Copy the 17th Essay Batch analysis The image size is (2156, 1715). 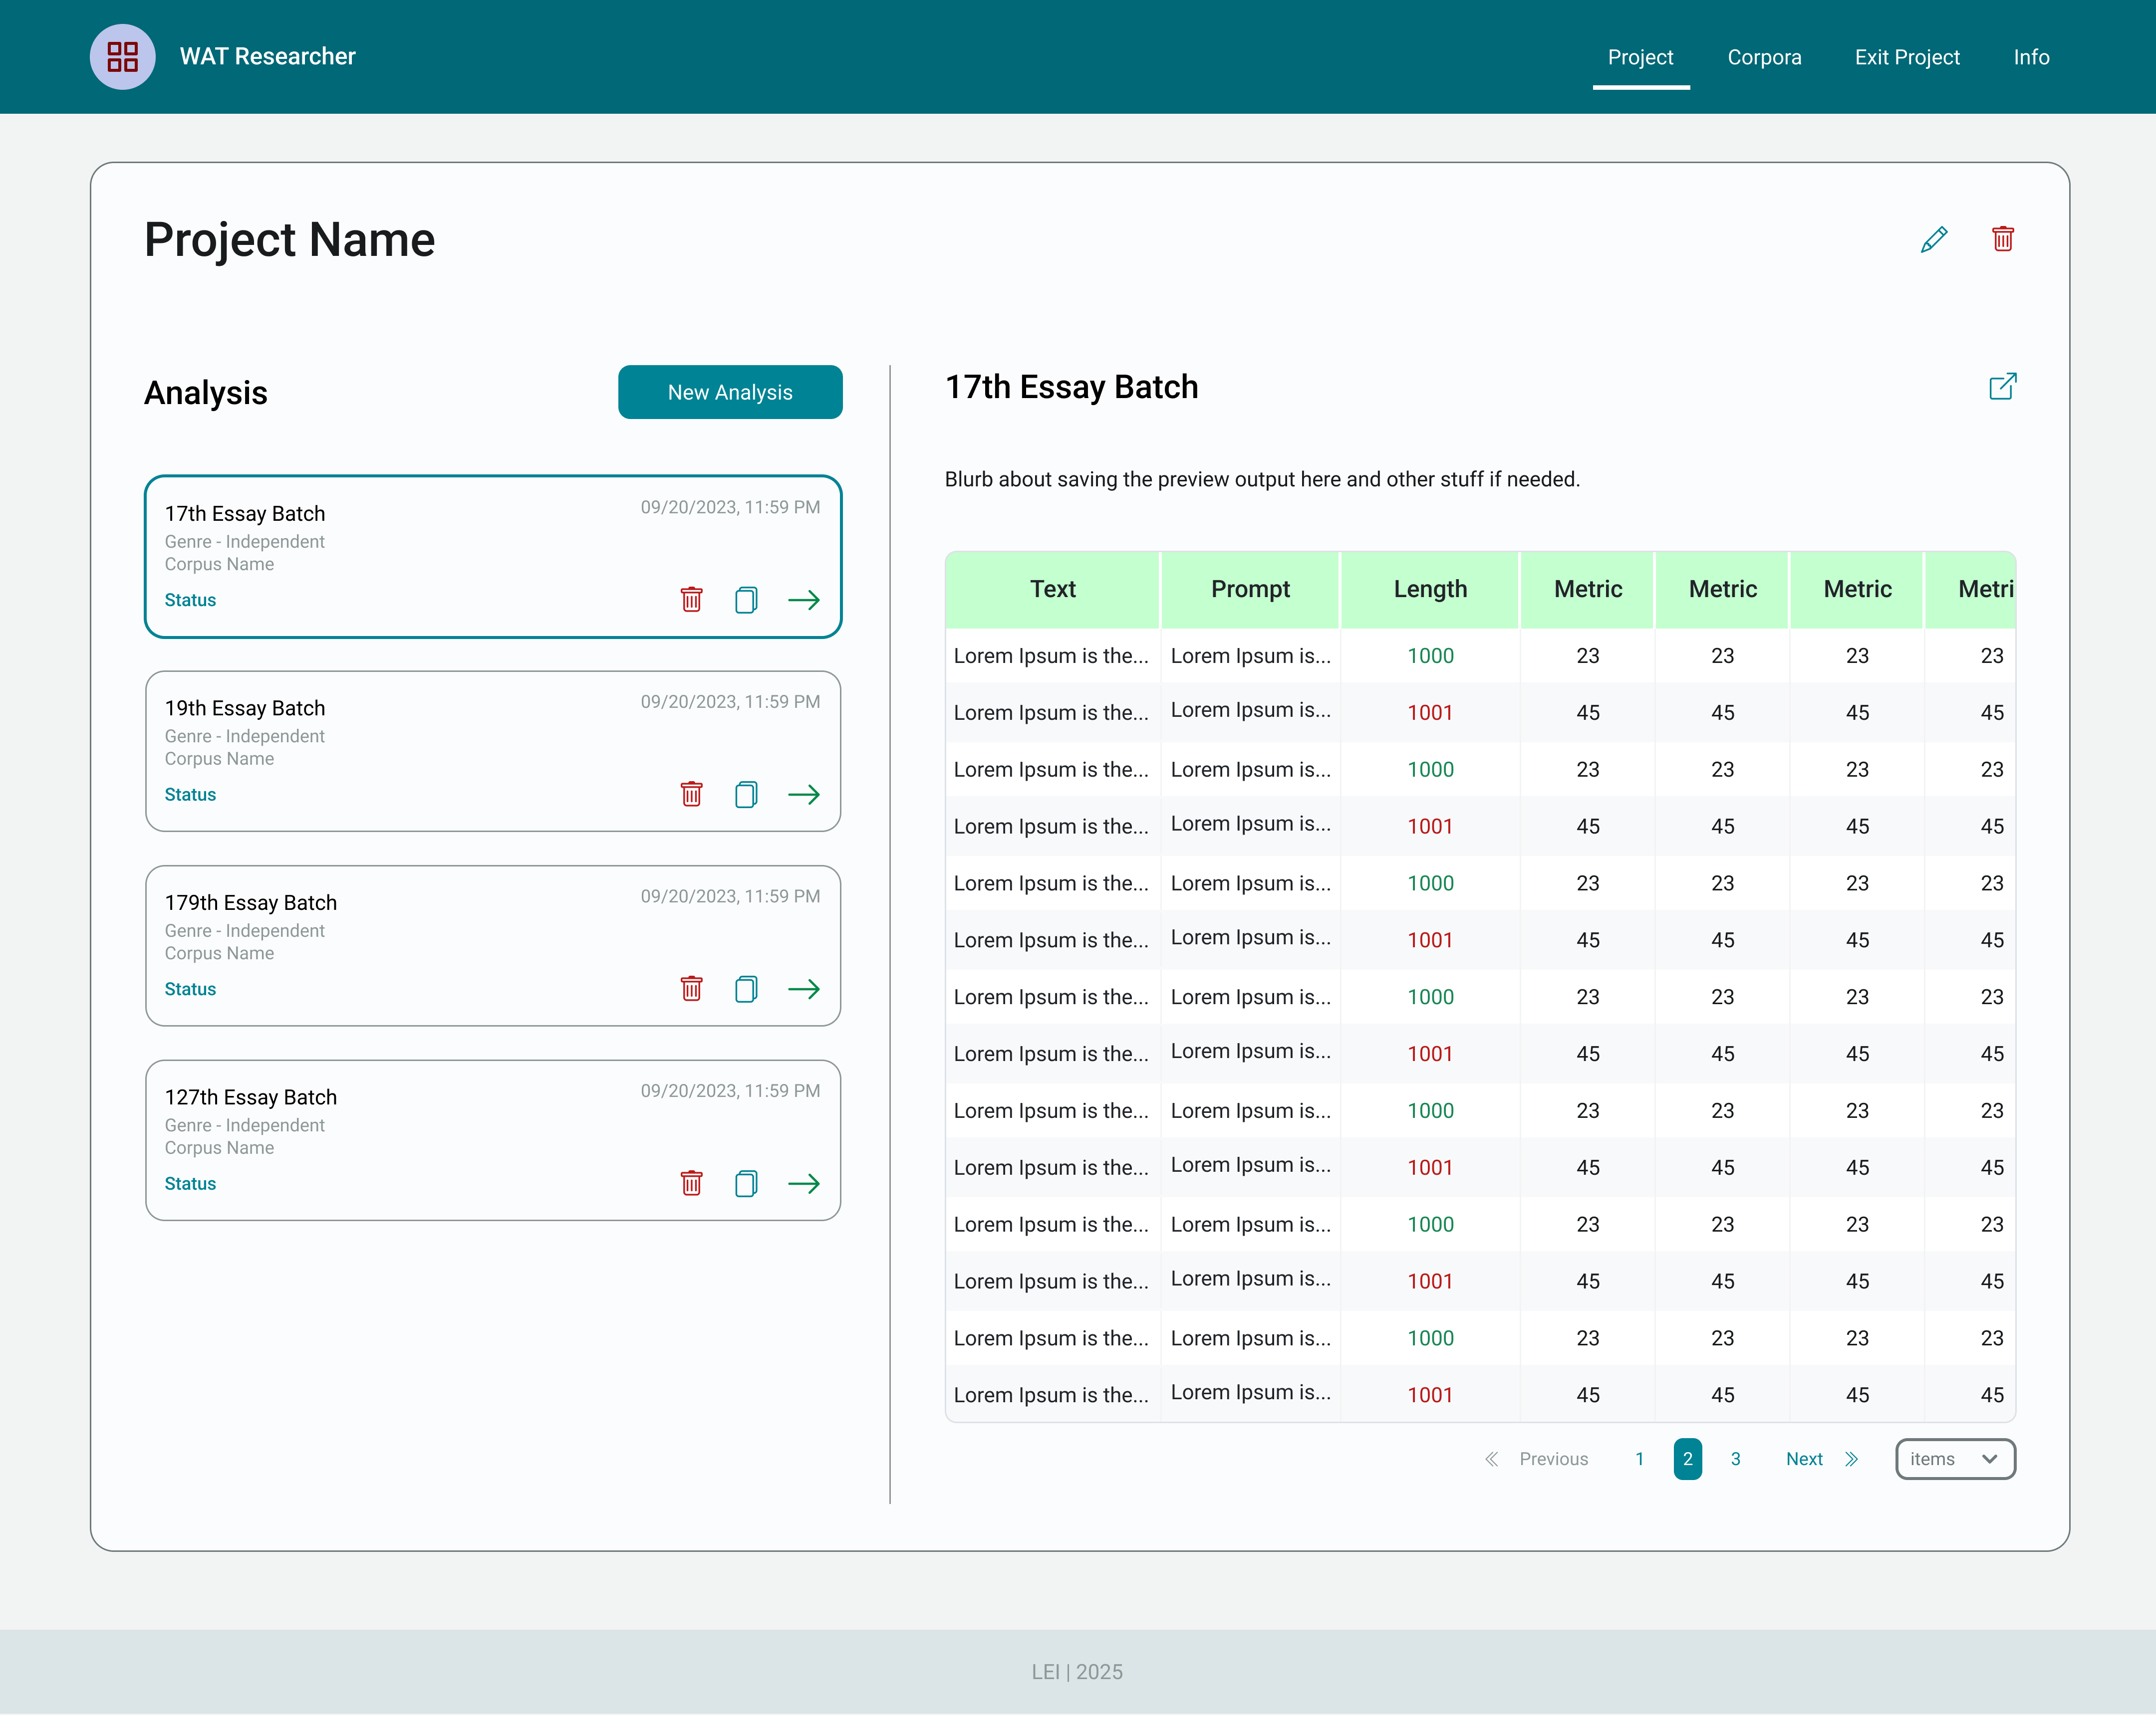coord(746,600)
